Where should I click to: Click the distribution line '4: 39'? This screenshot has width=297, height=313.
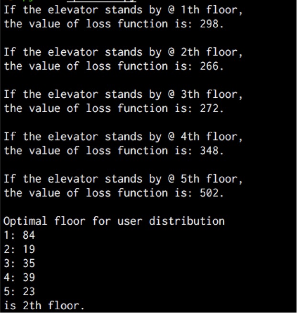tap(19, 278)
